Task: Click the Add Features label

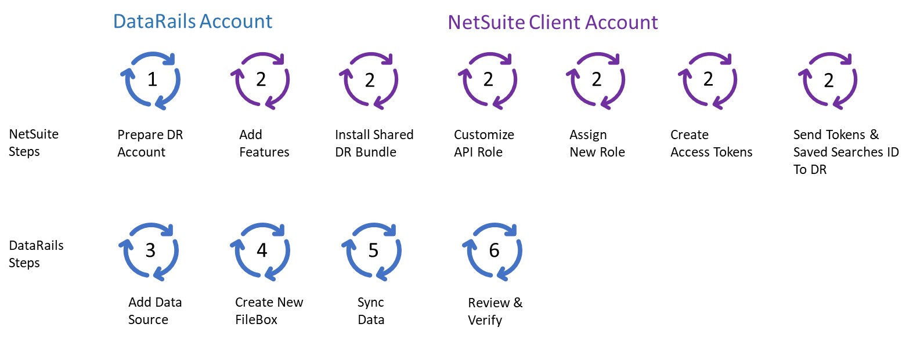Action: 264,143
